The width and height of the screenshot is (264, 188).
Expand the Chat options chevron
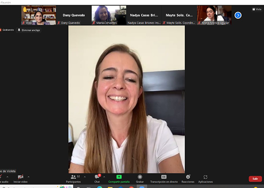[104, 177]
